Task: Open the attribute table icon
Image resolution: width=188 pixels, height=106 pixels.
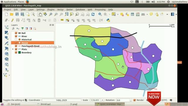Action: pos(132,14)
